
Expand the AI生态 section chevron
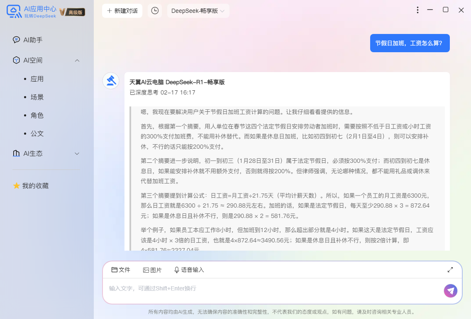pyautogui.click(x=77, y=154)
